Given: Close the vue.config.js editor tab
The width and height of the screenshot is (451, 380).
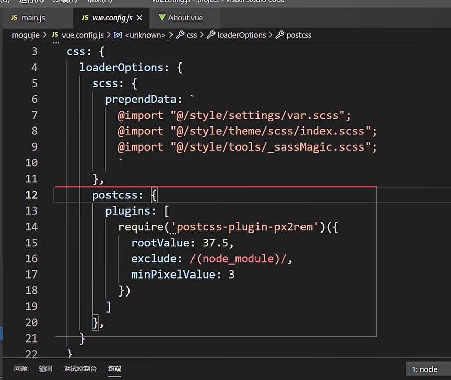Looking at the screenshot, I should pyautogui.click(x=139, y=18).
